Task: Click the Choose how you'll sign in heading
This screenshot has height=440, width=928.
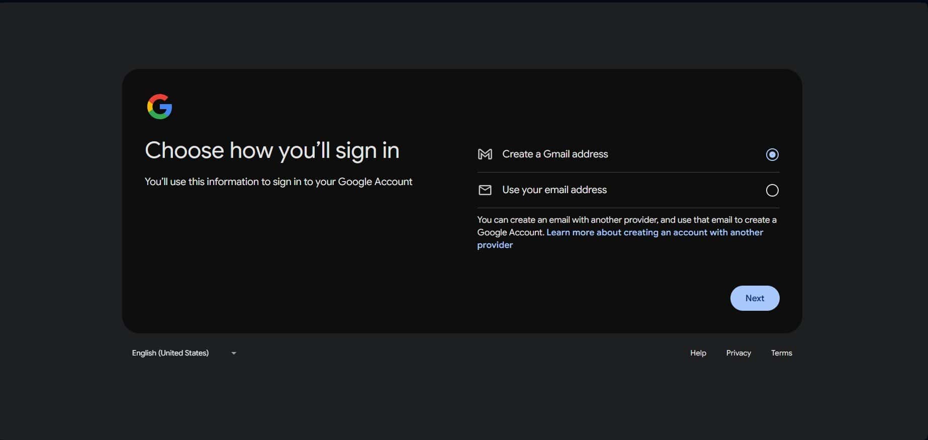Action: (x=272, y=150)
